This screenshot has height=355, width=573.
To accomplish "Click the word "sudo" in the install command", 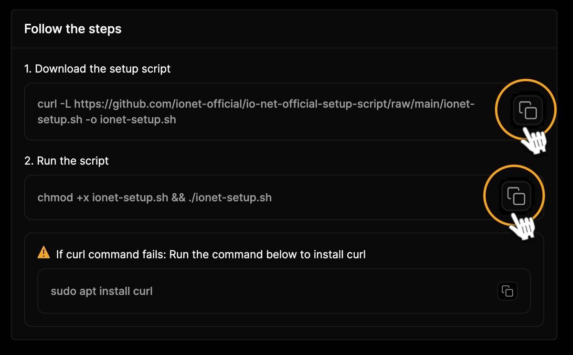I will click(x=64, y=291).
